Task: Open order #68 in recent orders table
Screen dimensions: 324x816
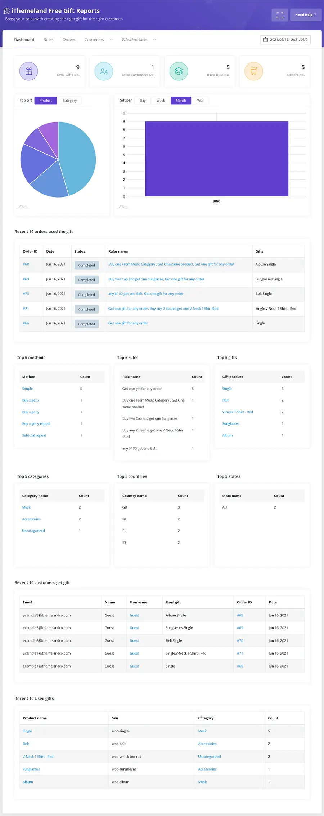Action: 26,264
